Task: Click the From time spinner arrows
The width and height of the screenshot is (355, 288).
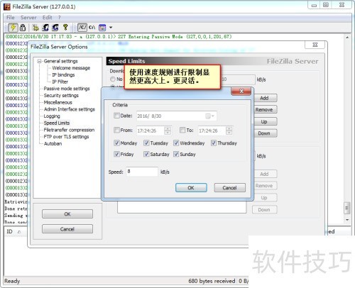Action: point(168,131)
